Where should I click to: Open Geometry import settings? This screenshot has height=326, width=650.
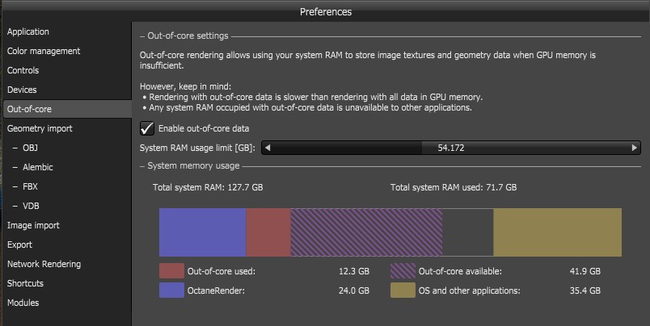(x=40, y=128)
